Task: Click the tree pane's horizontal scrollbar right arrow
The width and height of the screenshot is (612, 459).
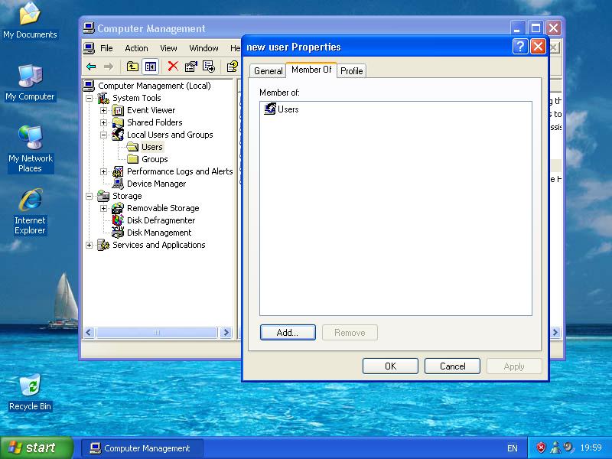Action: pos(226,333)
